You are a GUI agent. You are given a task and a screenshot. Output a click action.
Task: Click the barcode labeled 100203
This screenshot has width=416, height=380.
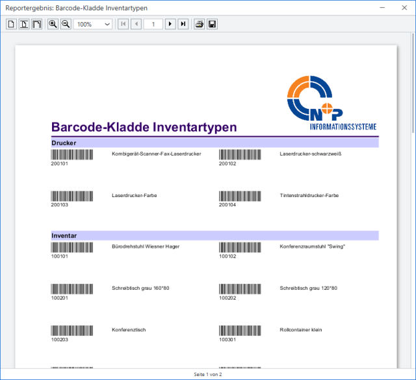click(72, 331)
